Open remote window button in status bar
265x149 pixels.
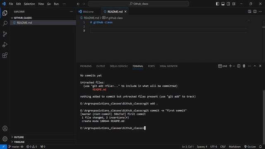(x=3, y=147)
